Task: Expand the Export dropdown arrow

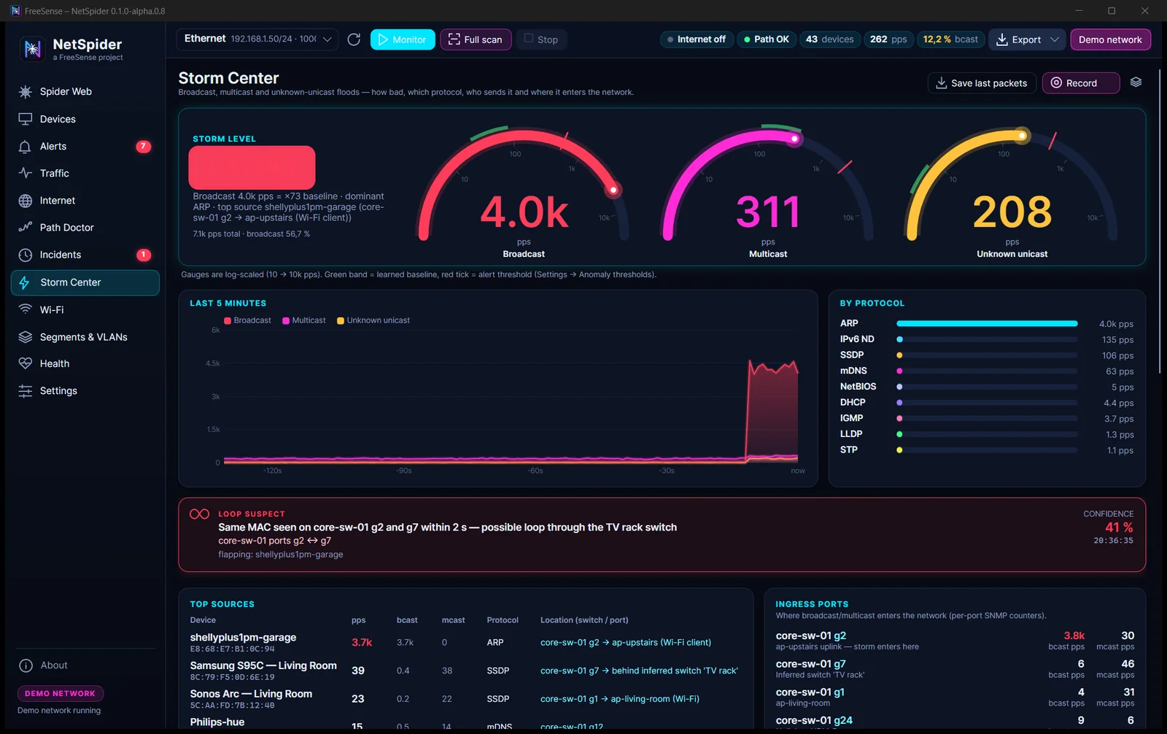Action: point(1055,39)
